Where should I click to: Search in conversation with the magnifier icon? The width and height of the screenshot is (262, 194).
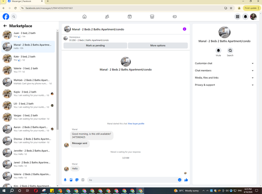click(x=230, y=50)
